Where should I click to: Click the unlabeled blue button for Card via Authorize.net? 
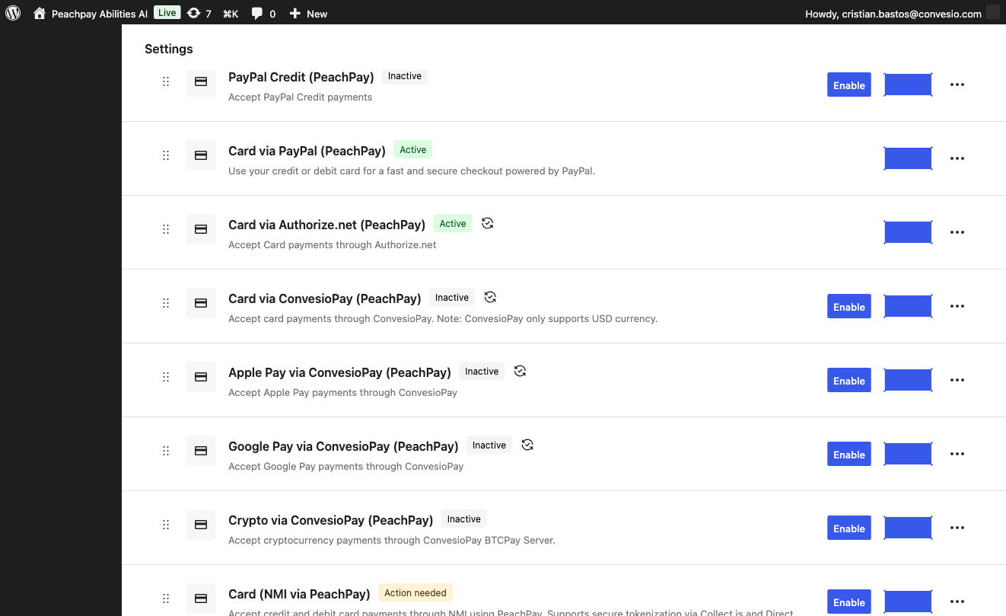908,232
